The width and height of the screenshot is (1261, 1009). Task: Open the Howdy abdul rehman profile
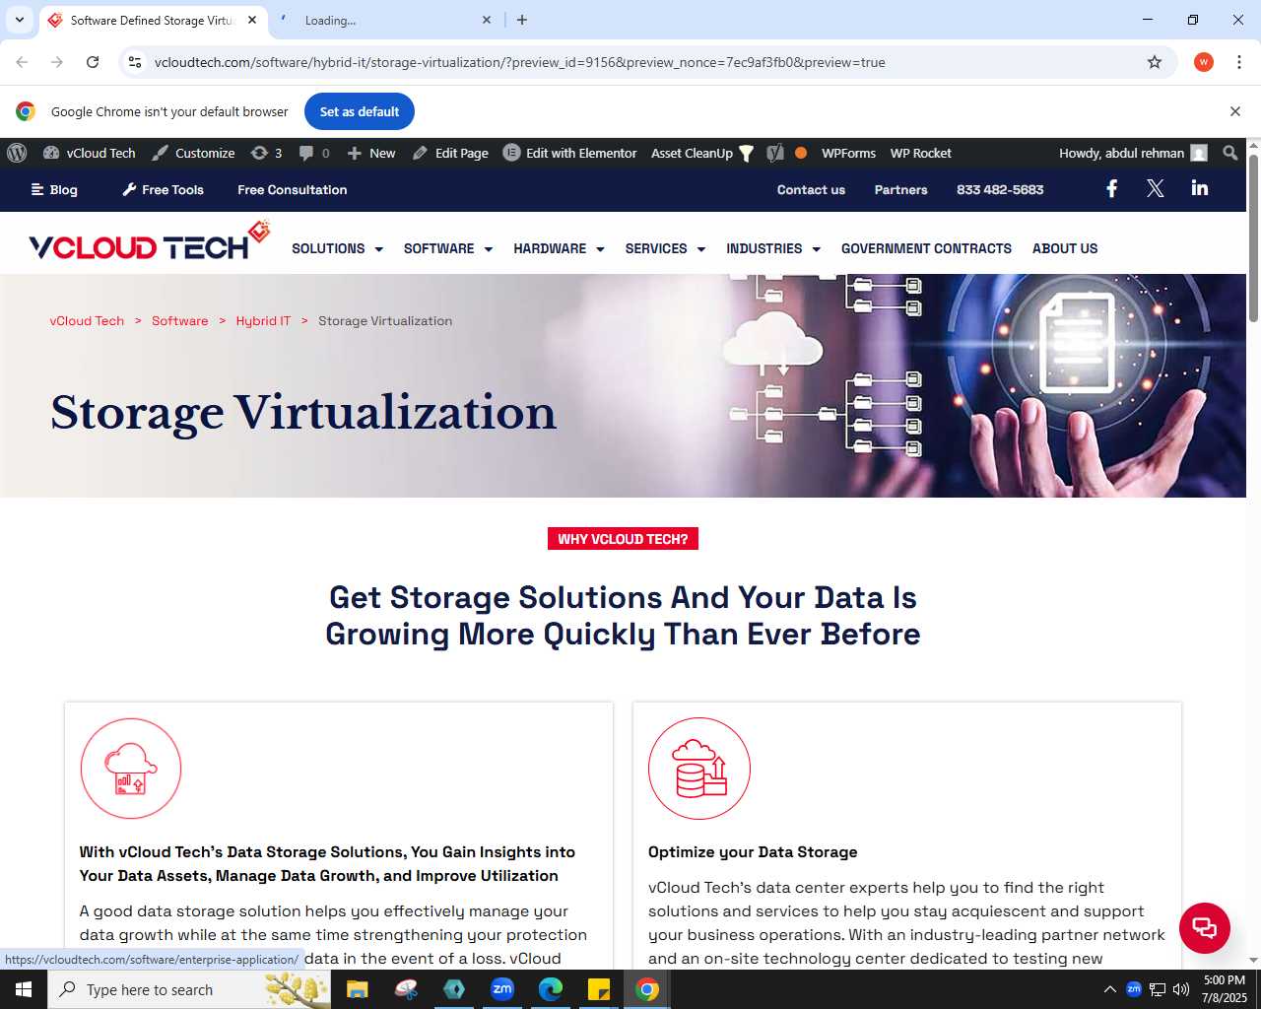[1133, 153]
